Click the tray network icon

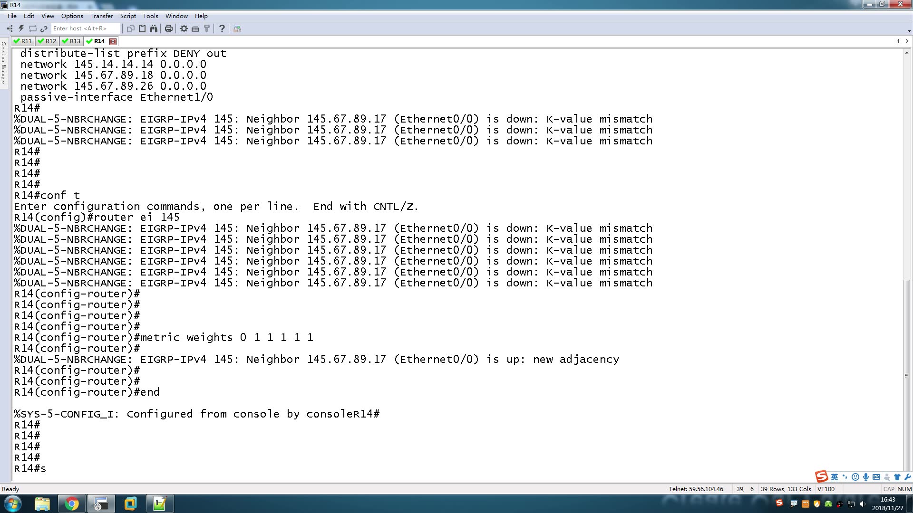[x=851, y=504]
